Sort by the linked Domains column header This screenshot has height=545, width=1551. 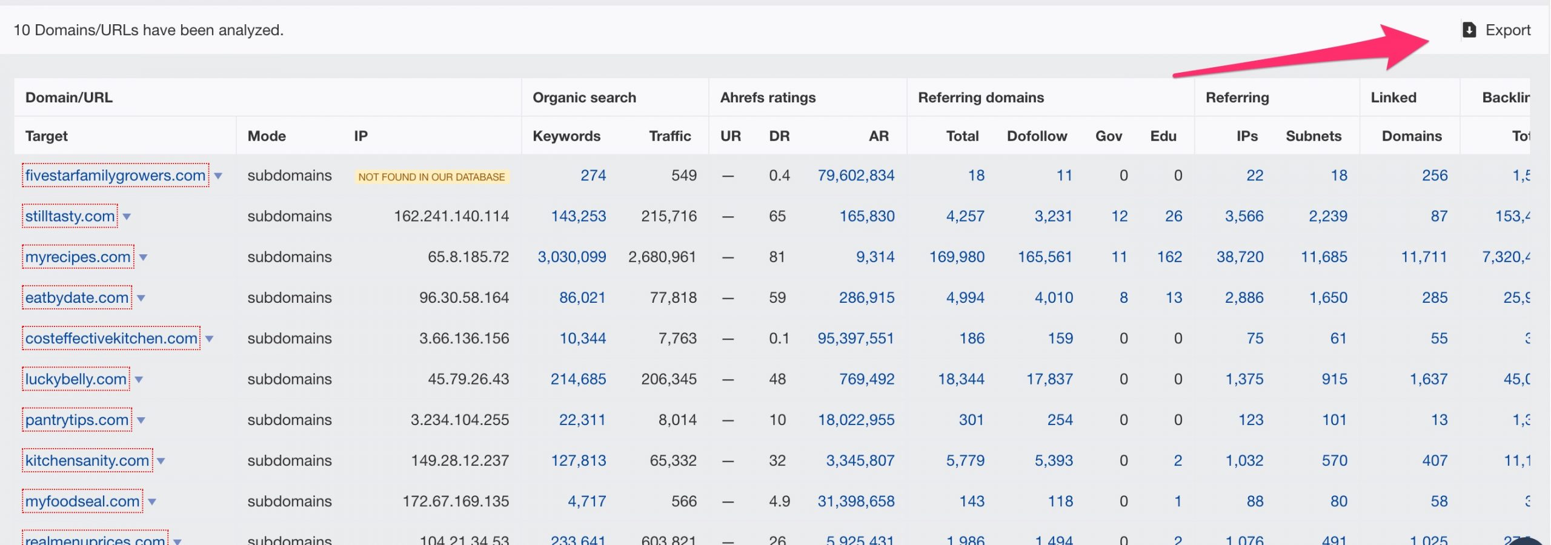pos(1412,136)
